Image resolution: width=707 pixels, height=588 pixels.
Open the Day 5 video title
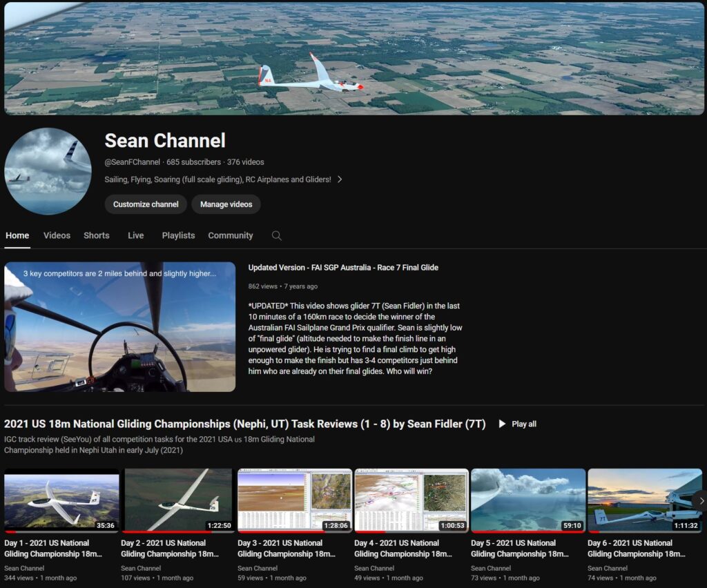[520, 549]
